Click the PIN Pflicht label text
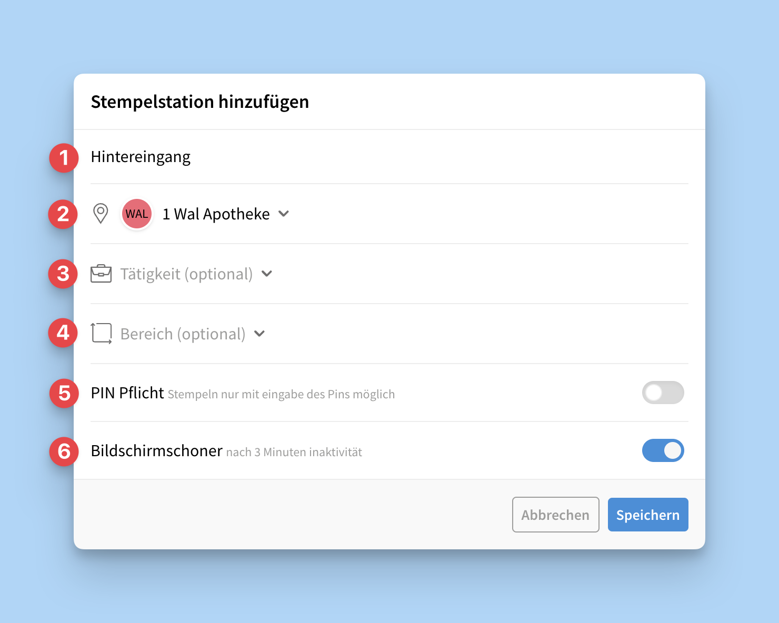Screen dimensions: 779x623 (127, 393)
